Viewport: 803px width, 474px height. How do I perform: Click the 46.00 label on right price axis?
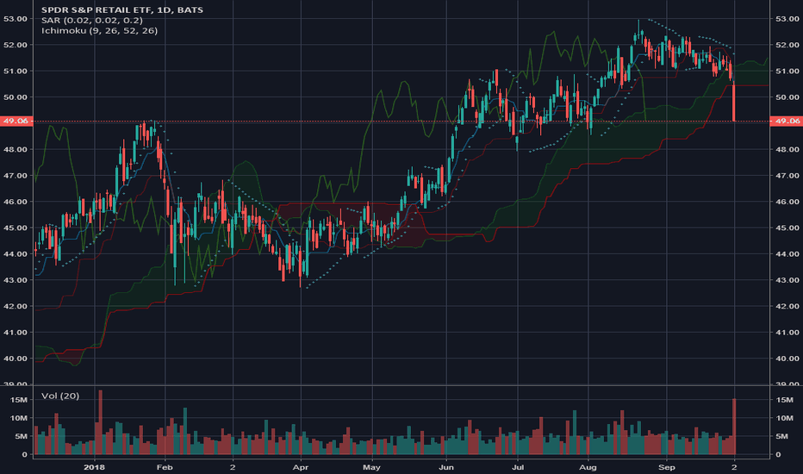(x=787, y=202)
